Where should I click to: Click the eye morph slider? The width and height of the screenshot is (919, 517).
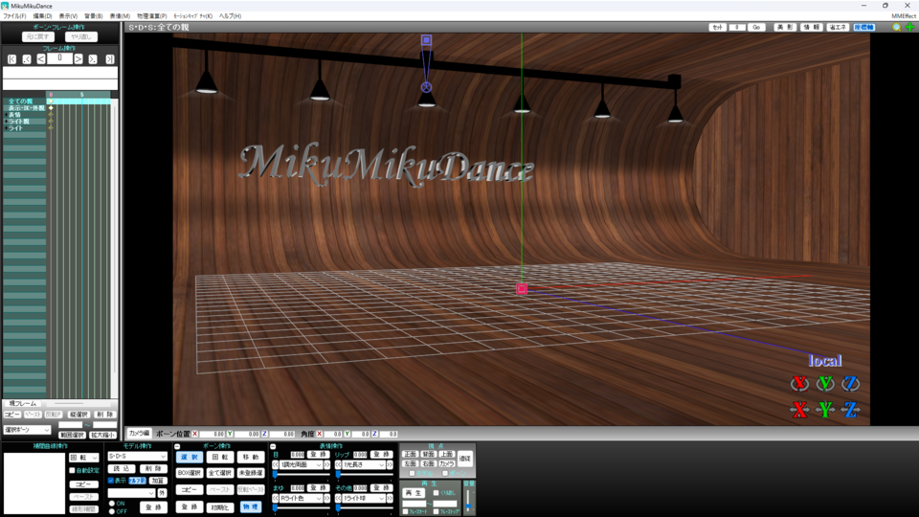[302, 474]
